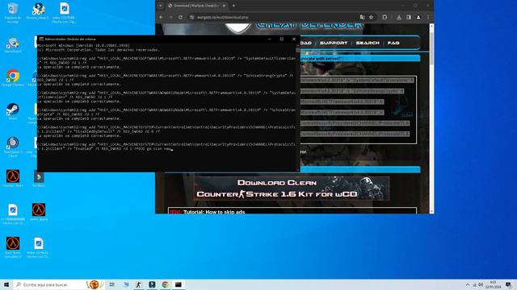Open Chrome extensions puzzle icon
Viewport: 517px width, 290px height.
point(385,17)
